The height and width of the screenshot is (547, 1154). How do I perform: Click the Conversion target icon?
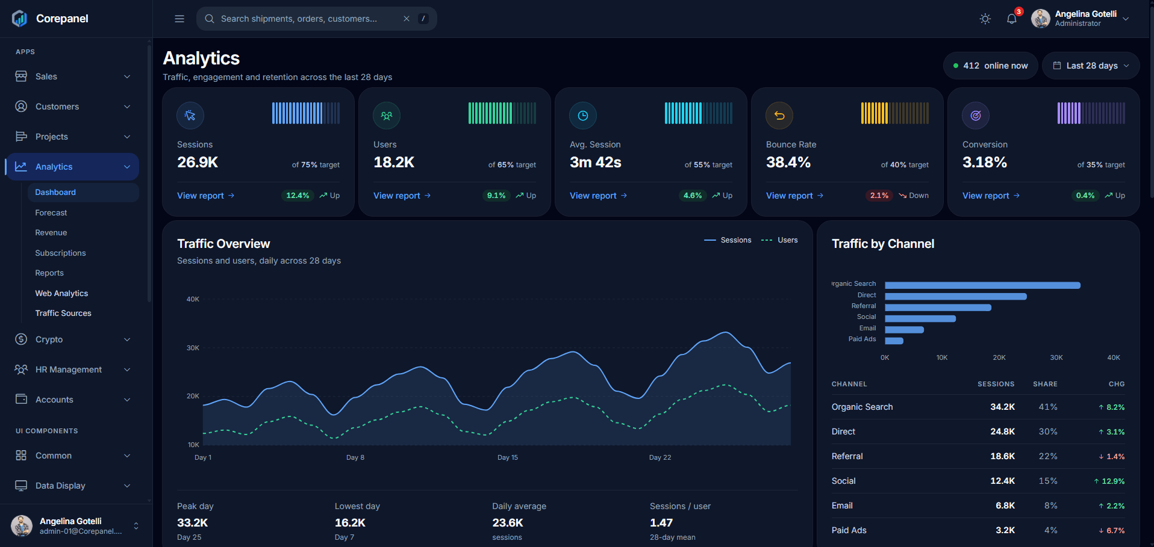[x=976, y=116]
